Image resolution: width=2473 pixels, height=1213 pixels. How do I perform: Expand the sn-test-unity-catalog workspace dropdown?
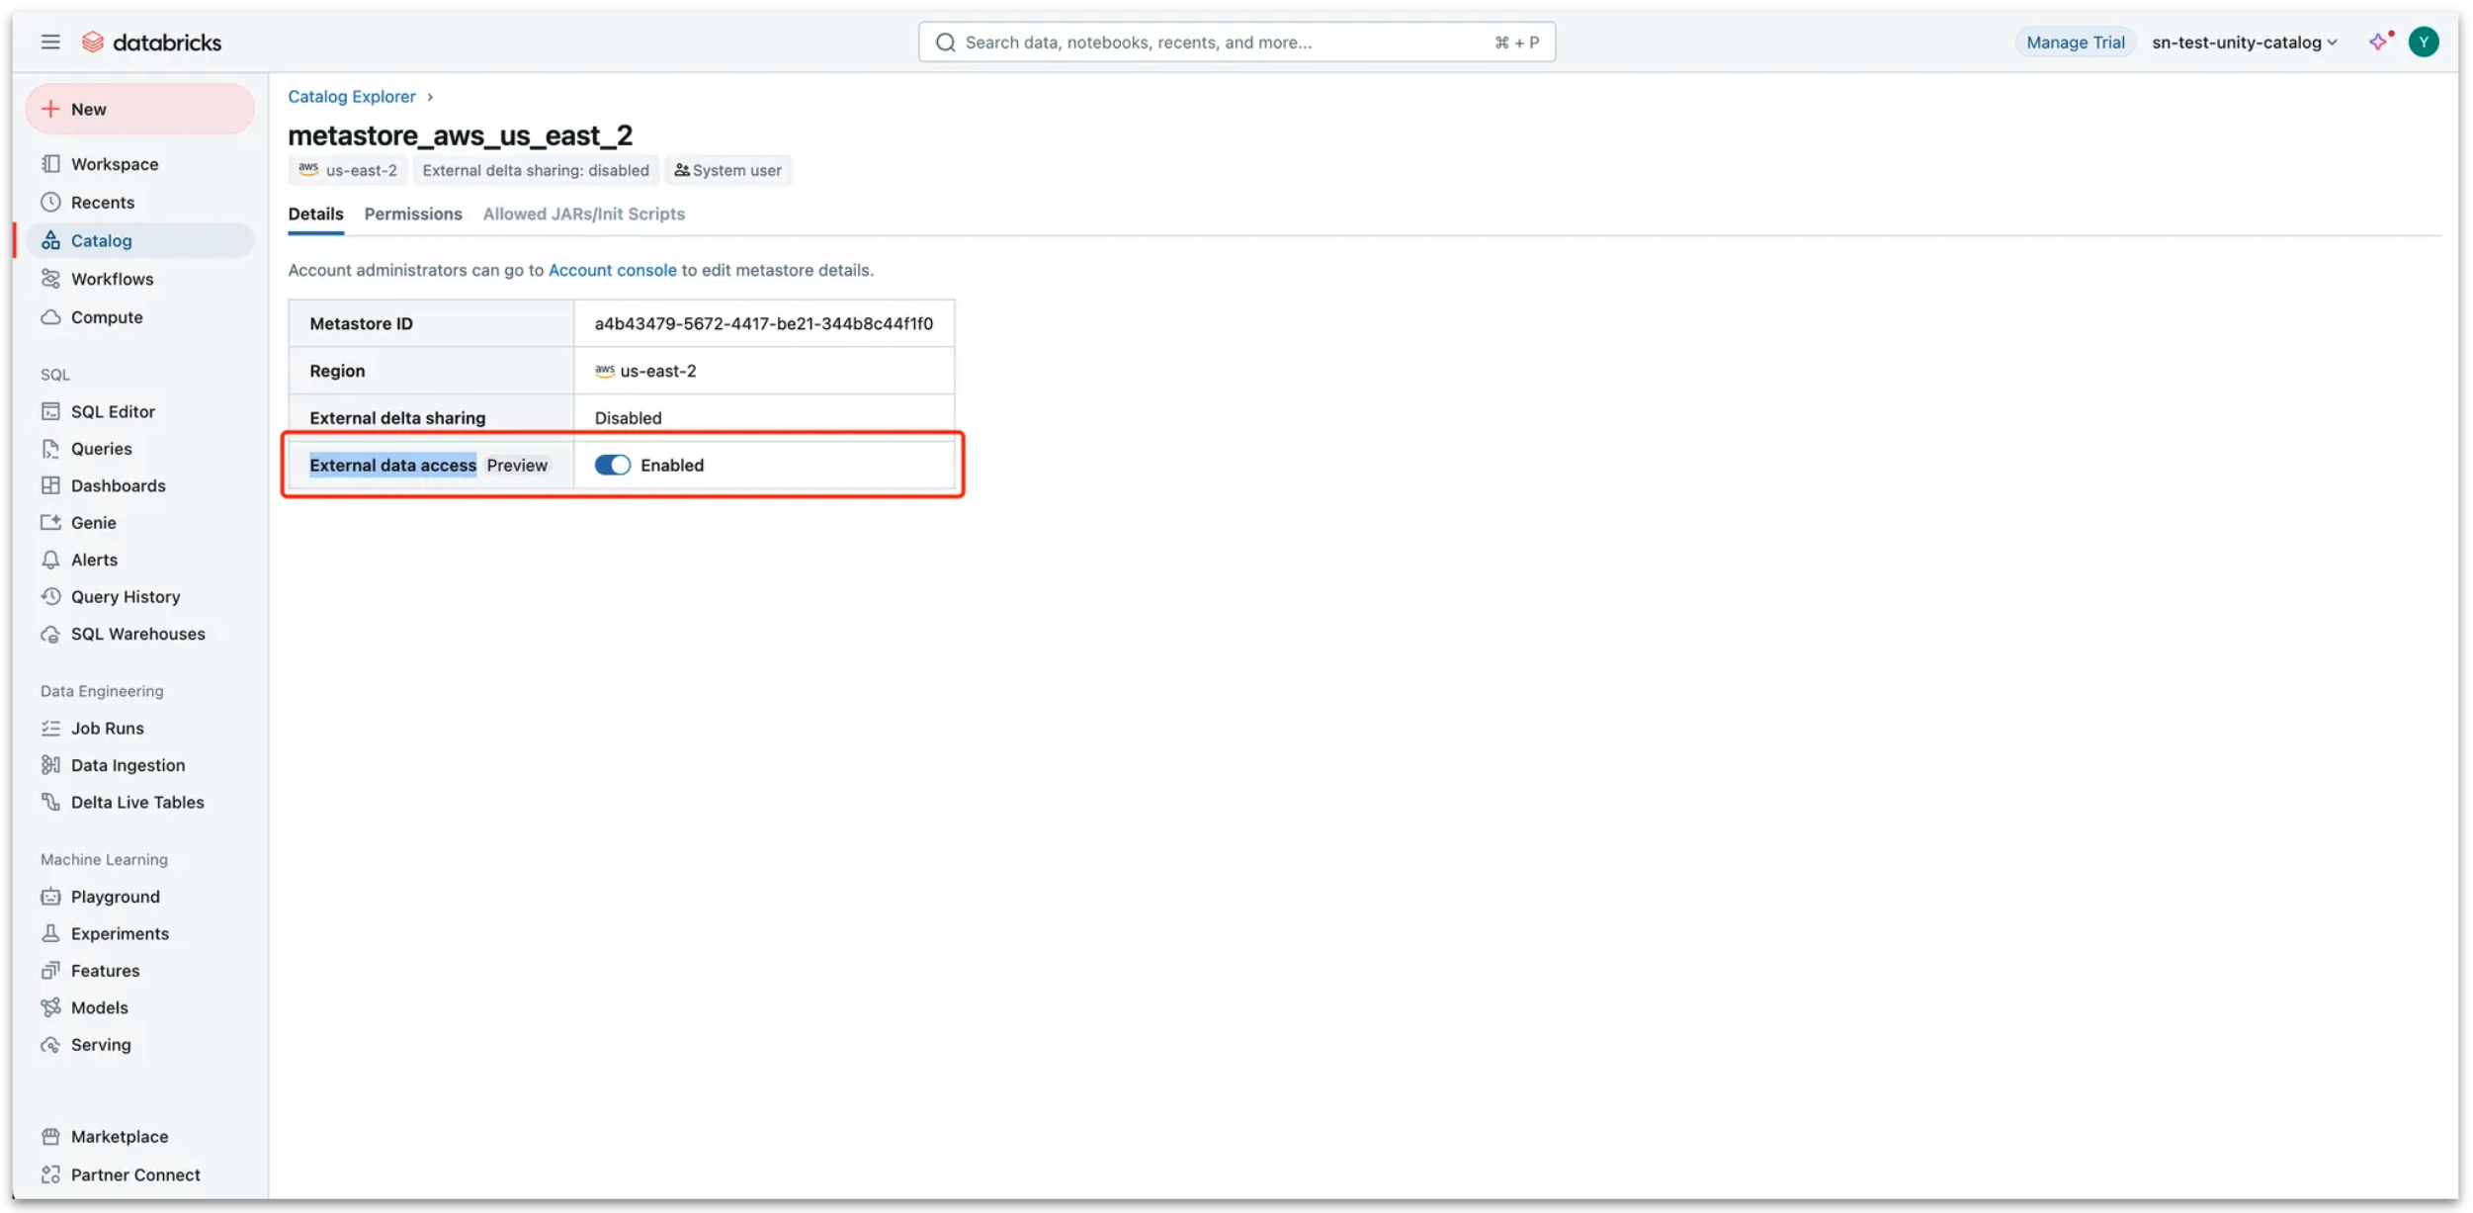pos(2244,42)
